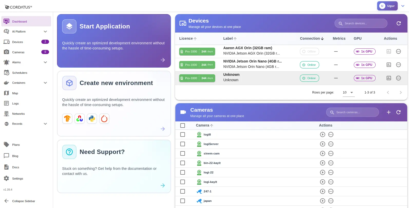This screenshot has width=409, height=208.
Task: Open Devices in sidebar
Action: coord(26,42)
